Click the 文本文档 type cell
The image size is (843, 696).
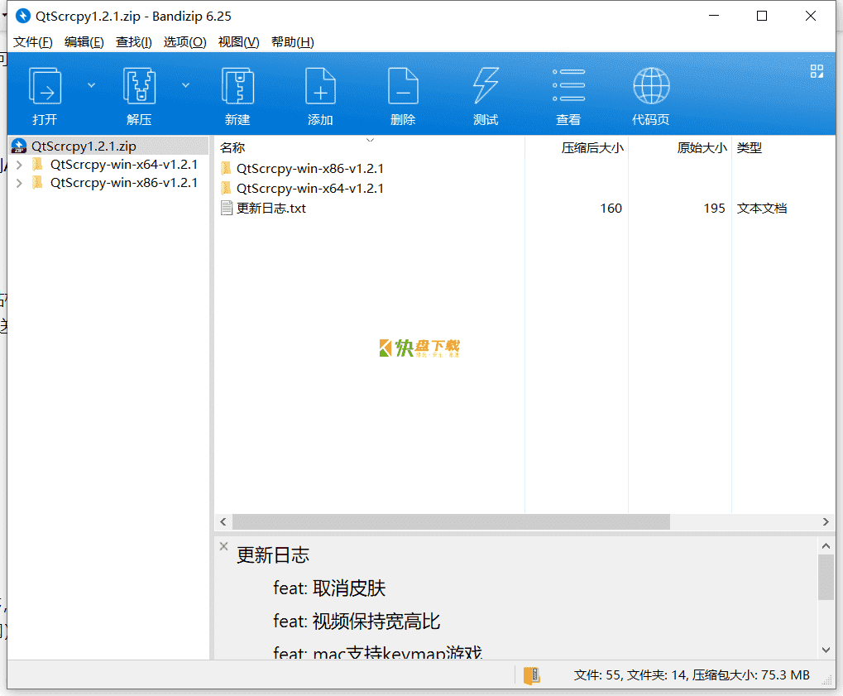[x=762, y=209]
